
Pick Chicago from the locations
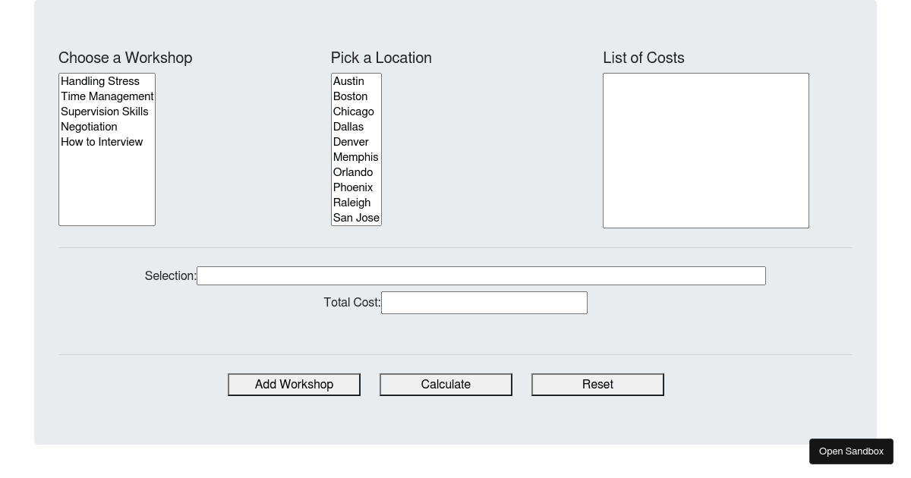[x=353, y=112]
